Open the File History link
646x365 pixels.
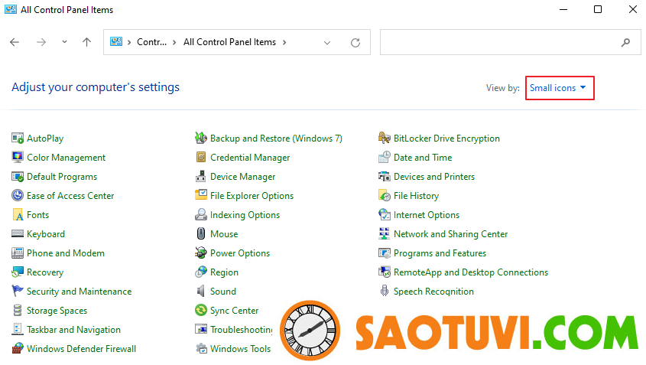(x=416, y=195)
